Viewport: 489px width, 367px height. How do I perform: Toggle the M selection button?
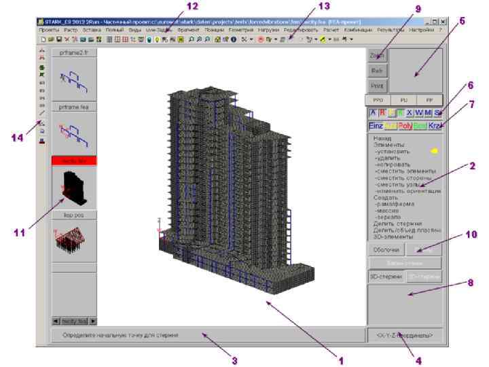pyautogui.click(x=428, y=113)
